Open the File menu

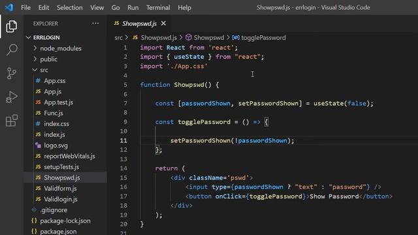pyautogui.click(x=26, y=7)
